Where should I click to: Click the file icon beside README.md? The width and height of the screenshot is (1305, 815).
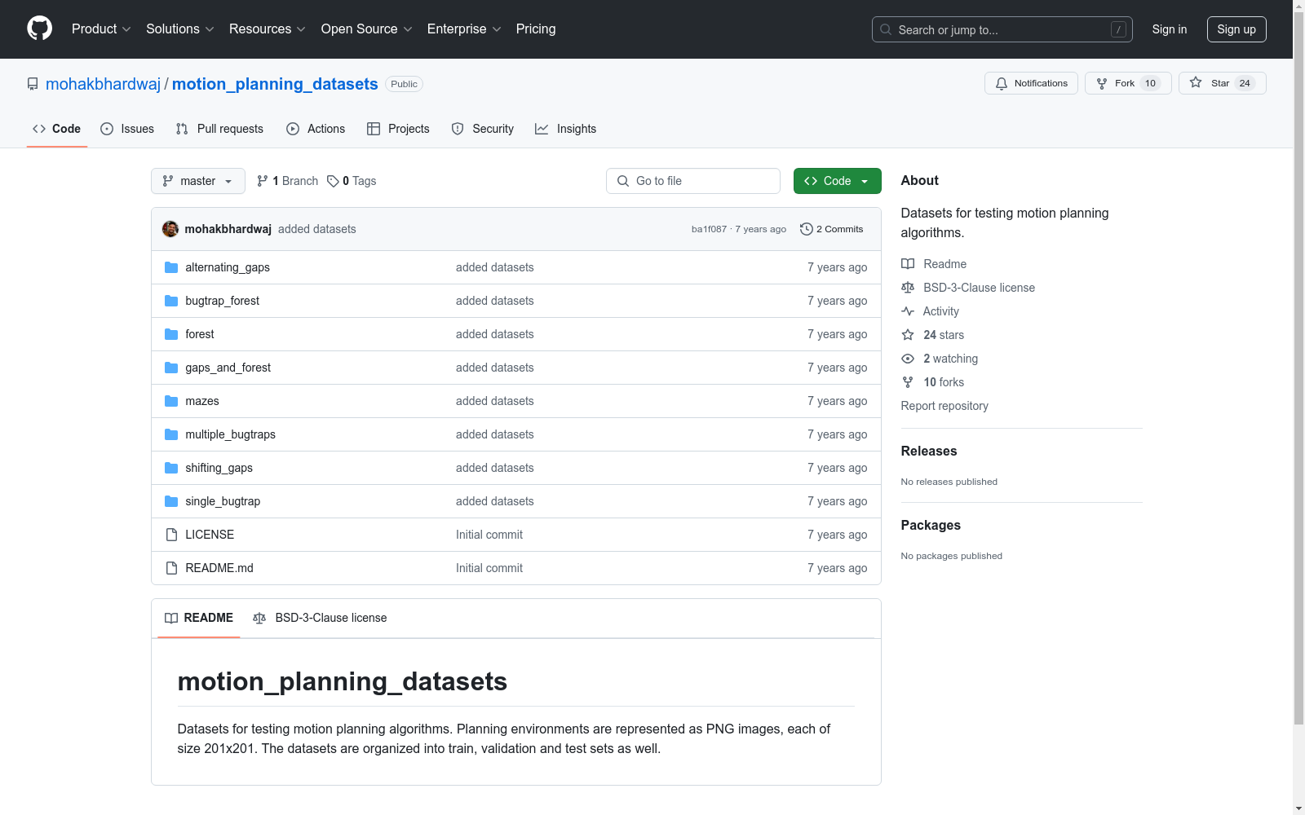point(171,568)
